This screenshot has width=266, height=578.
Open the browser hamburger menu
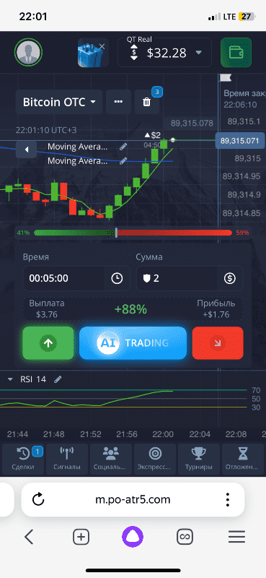pyautogui.click(x=236, y=537)
